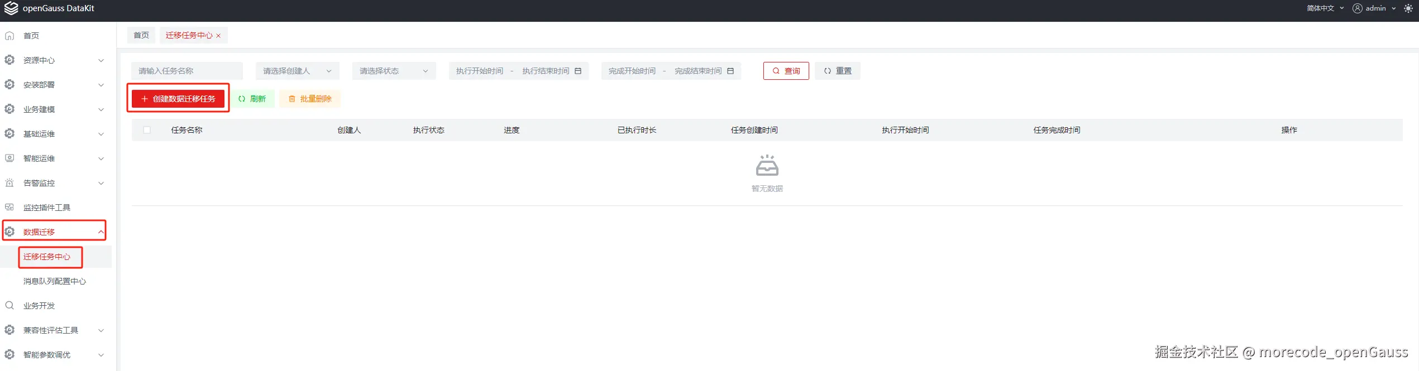Click the monitor icon beside 智能运维

click(9, 158)
